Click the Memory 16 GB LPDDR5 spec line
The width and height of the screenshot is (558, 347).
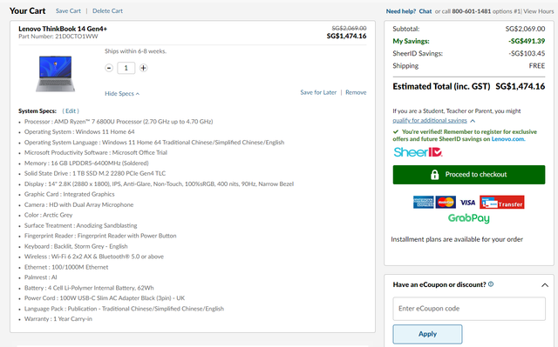pos(86,163)
